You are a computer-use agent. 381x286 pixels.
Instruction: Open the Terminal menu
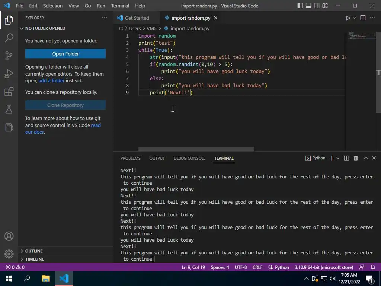(x=120, y=6)
